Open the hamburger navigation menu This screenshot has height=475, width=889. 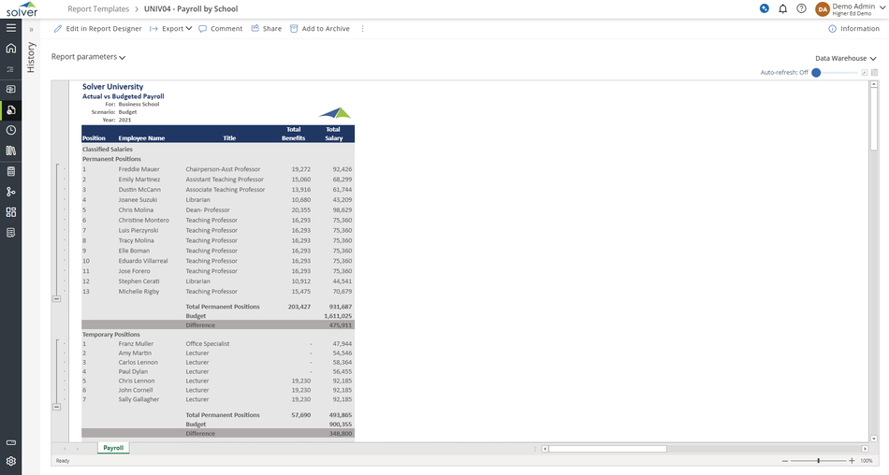11,28
